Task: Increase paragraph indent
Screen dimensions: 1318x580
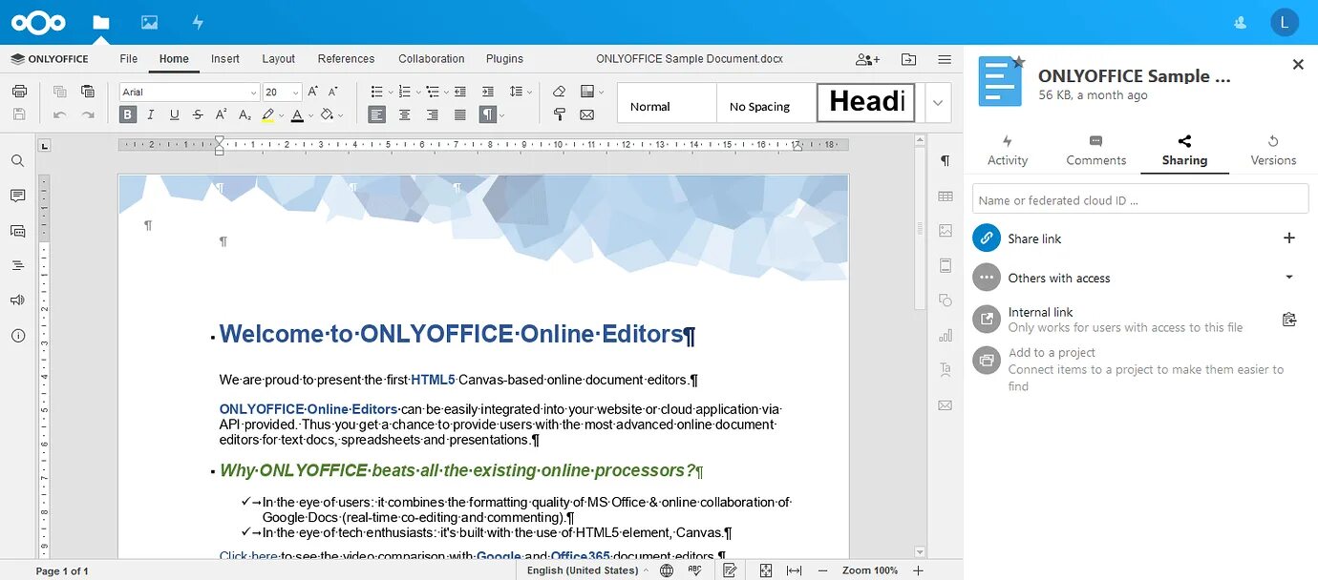Action: click(x=488, y=92)
